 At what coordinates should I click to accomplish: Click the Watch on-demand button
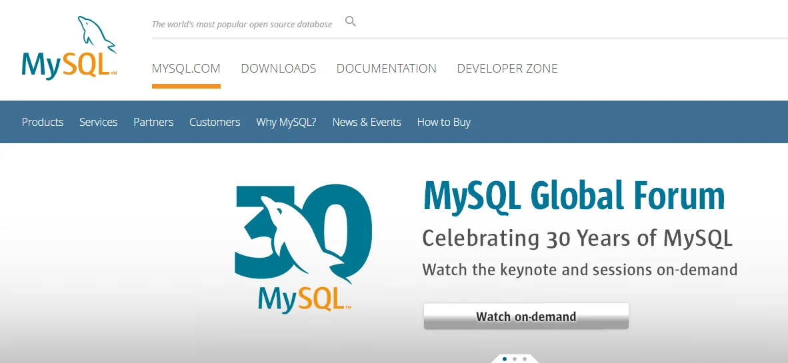526,316
